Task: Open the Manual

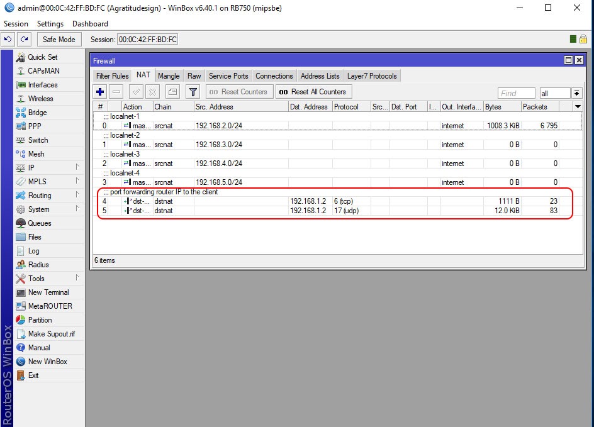Action: [x=49, y=348]
